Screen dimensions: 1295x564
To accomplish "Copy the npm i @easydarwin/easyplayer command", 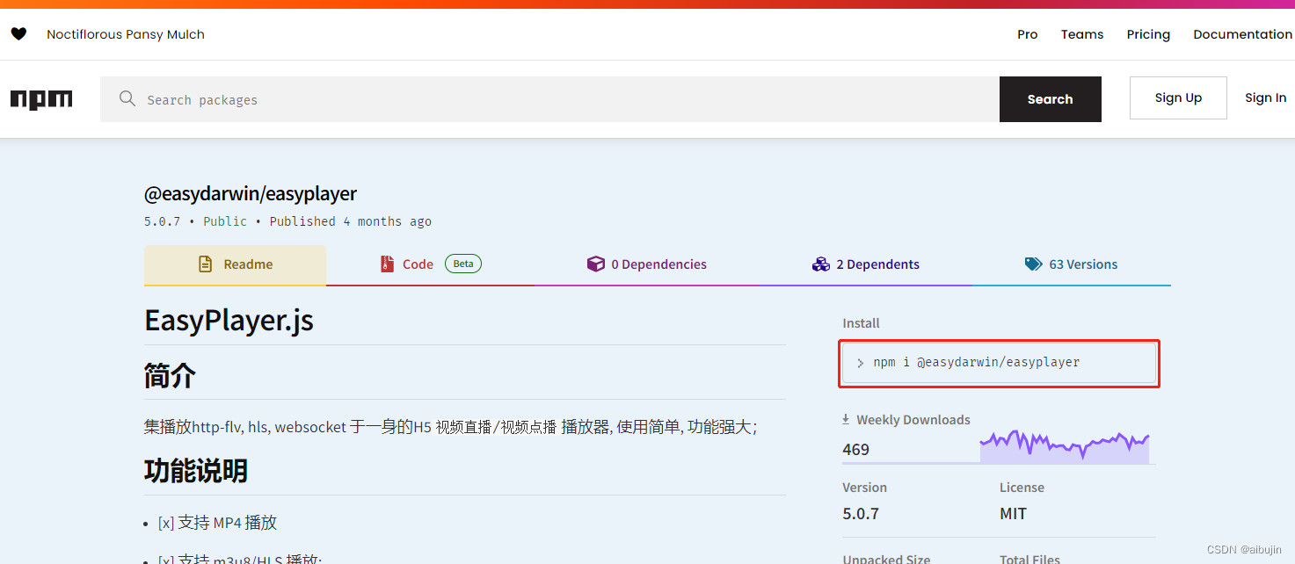I will (x=999, y=363).
